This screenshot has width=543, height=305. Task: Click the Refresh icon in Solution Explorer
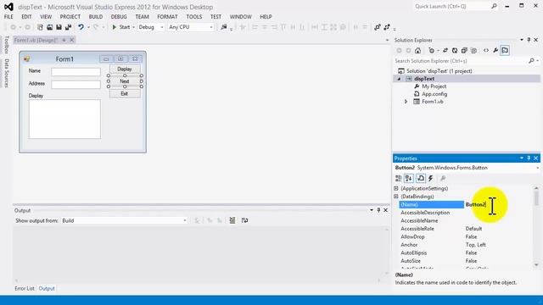pos(455,51)
